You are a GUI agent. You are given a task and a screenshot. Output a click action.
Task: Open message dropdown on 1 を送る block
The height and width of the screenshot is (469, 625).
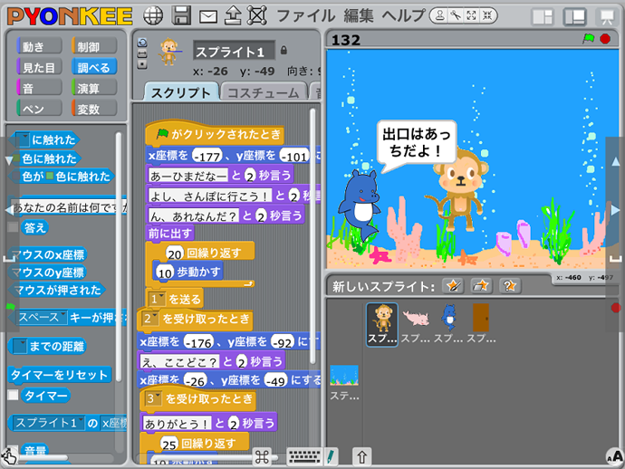click(x=161, y=298)
